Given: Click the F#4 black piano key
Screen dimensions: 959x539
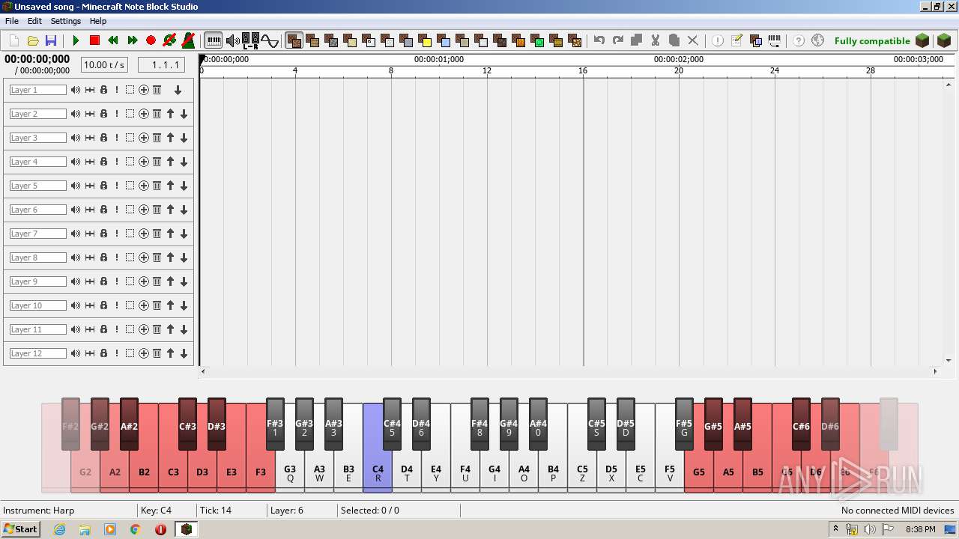Looking at the screenshot, I should click(x=479, y=424).
